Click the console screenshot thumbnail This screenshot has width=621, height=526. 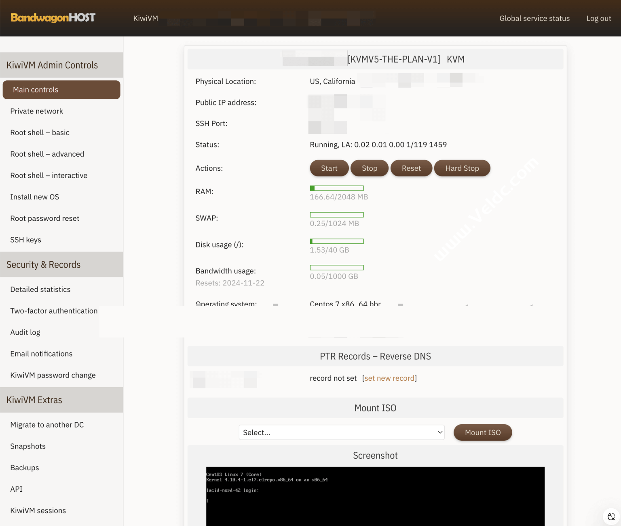point(375,496)
